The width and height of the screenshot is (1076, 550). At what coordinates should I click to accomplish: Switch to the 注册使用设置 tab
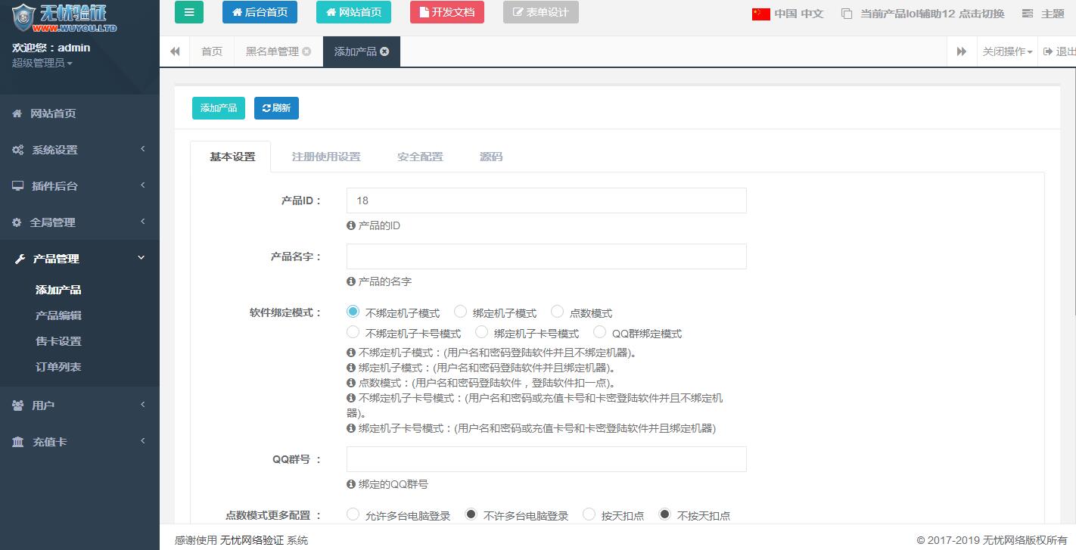coord(326,157)
